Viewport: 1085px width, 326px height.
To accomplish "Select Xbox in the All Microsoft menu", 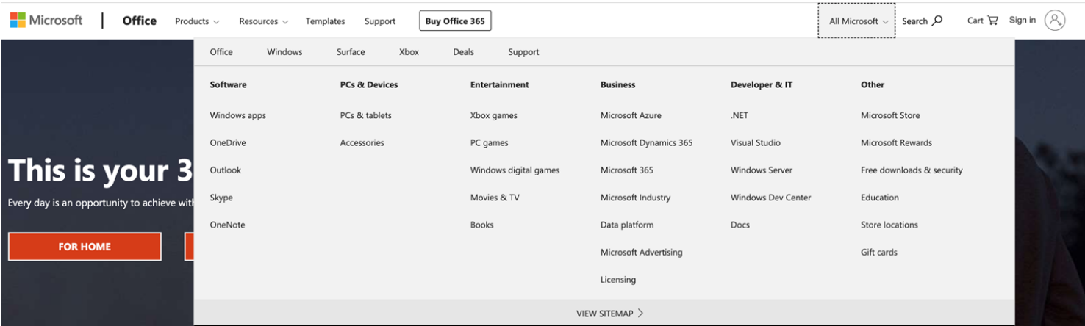I will click(409, 52).
